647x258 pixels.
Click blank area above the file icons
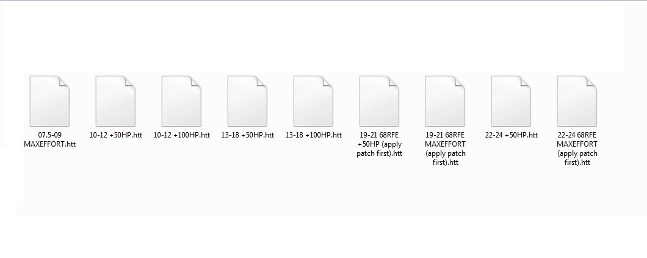click(x=314, y=37)
